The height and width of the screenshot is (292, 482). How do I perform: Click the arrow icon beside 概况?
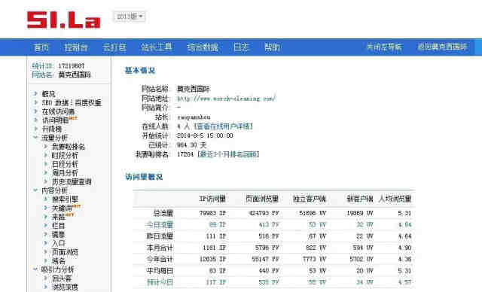click(x=35, y=93)
